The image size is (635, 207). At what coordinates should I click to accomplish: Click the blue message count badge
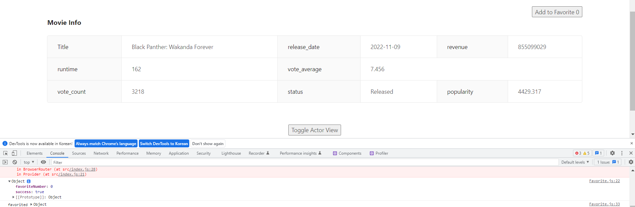point(598,153)
